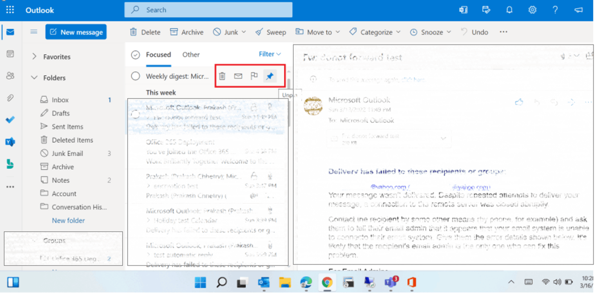Screen dimensions: 596x293
Task: Flag the Weekly digest email
Action: [254, 76]
